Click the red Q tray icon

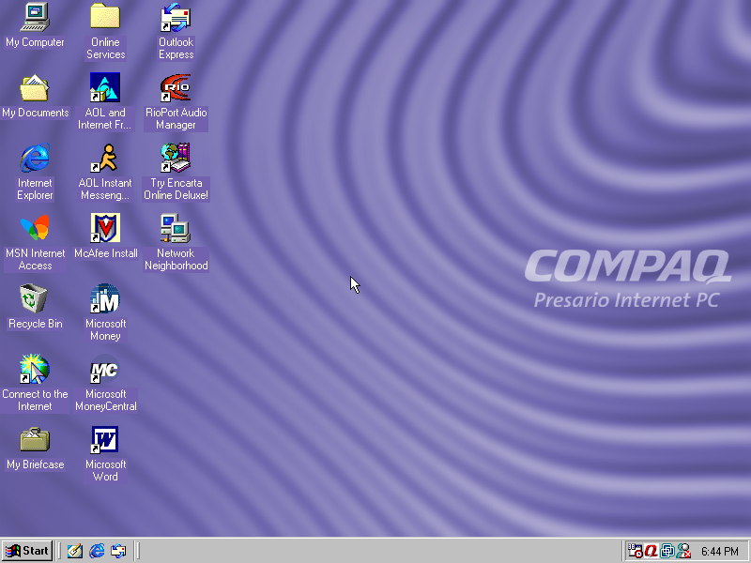[651, 551]
